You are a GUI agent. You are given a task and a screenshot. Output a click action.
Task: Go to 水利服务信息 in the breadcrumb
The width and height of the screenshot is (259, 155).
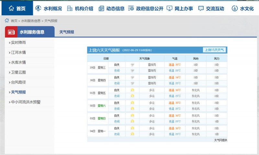31,21
